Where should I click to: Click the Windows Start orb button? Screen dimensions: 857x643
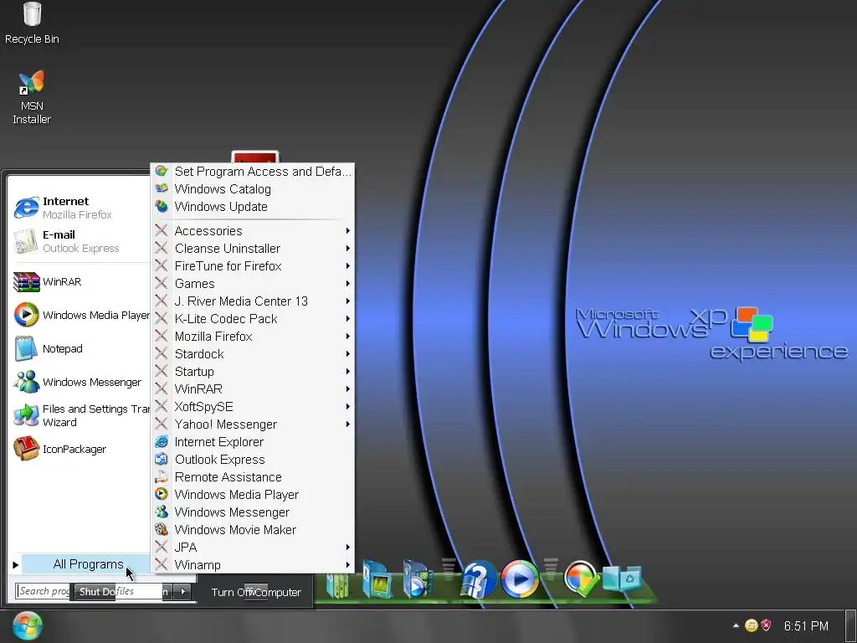(27, 626)
